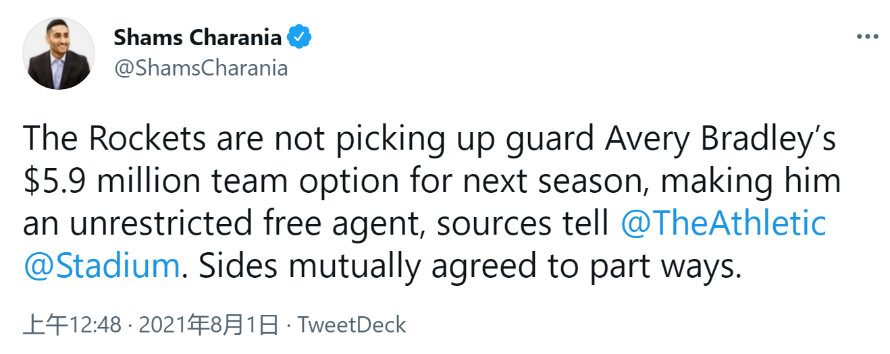890x354 pixels.
Task: Click the blue verified badge
Action: point(299,38)
